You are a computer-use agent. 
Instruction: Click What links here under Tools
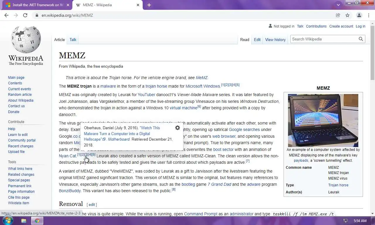[20, 169]
